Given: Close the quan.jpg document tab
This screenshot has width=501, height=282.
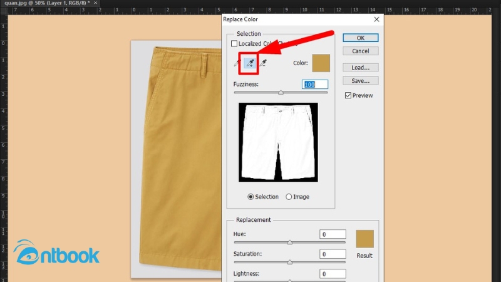Looking at the screenshot, I should pos(95,3).
